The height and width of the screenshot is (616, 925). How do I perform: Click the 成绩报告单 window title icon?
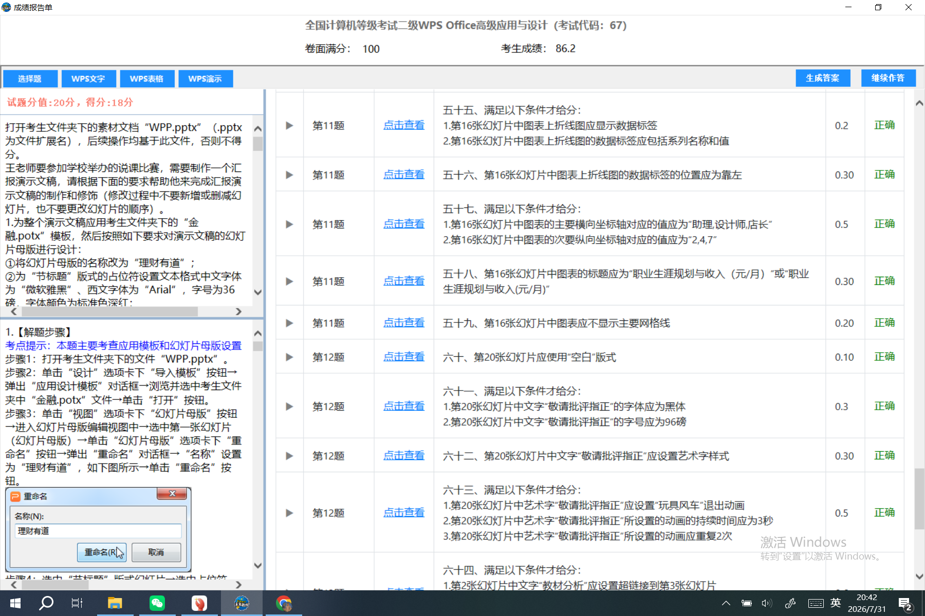6,7
